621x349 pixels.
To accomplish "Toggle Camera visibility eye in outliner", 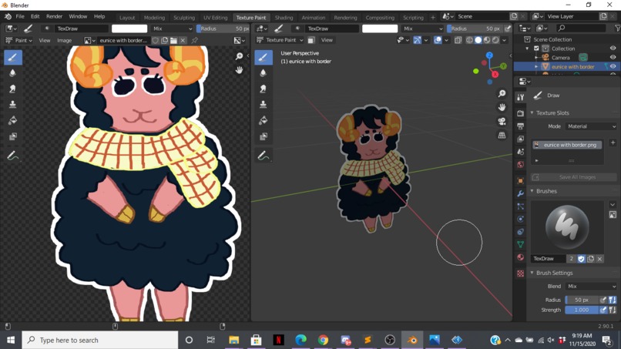I will [x=613, y=58].
